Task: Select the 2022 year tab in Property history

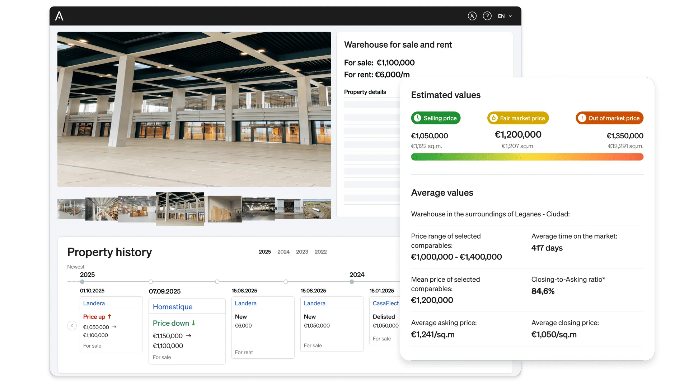Action: coord(321,252)
